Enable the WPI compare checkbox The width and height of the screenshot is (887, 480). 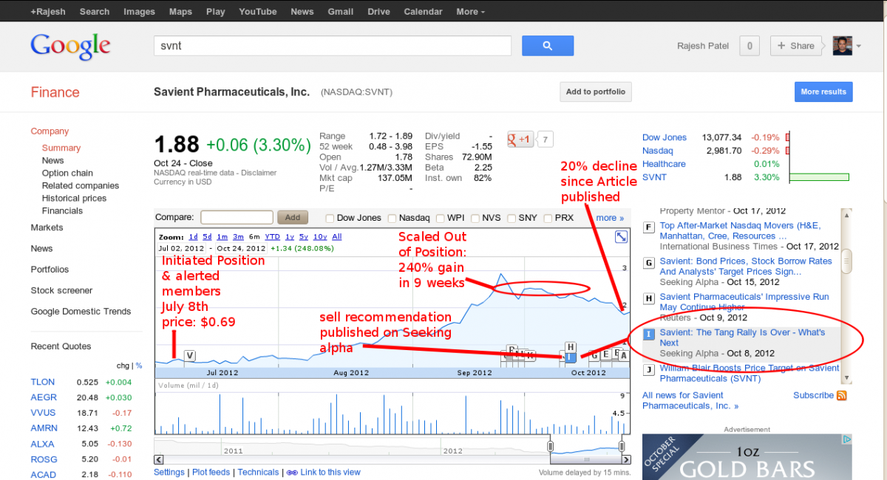coord(441,218)
